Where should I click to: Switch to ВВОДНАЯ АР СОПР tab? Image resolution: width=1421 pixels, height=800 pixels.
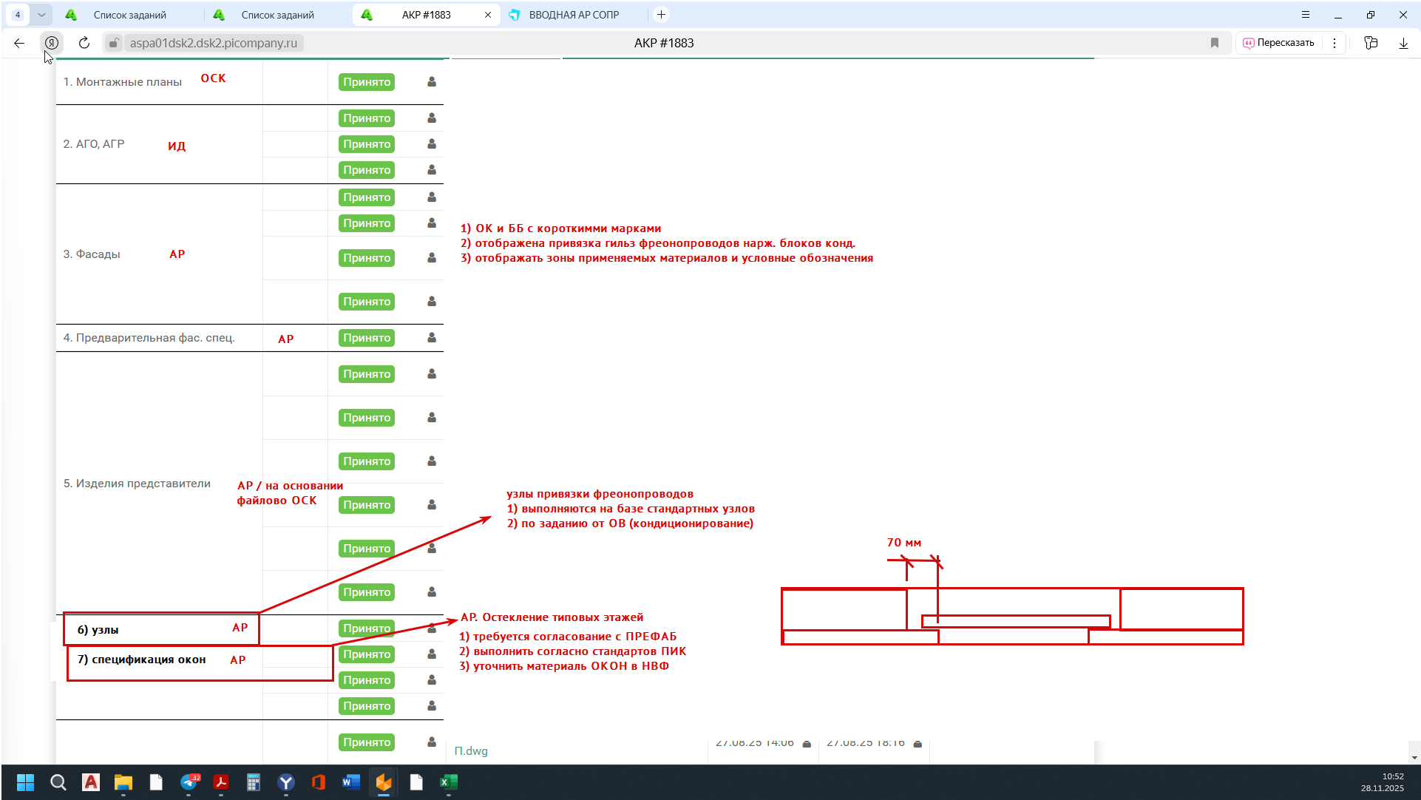click(x=574, y=15)
